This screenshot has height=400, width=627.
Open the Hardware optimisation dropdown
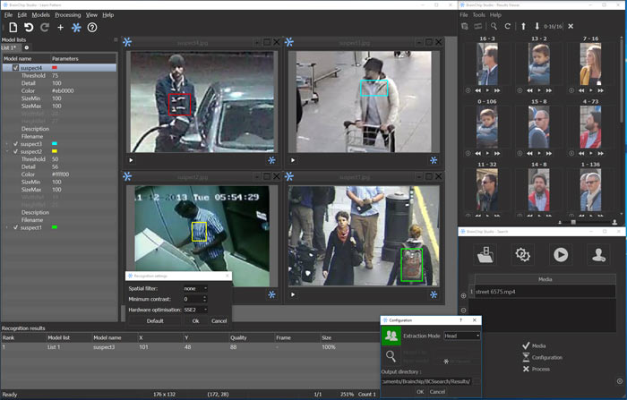195,310
